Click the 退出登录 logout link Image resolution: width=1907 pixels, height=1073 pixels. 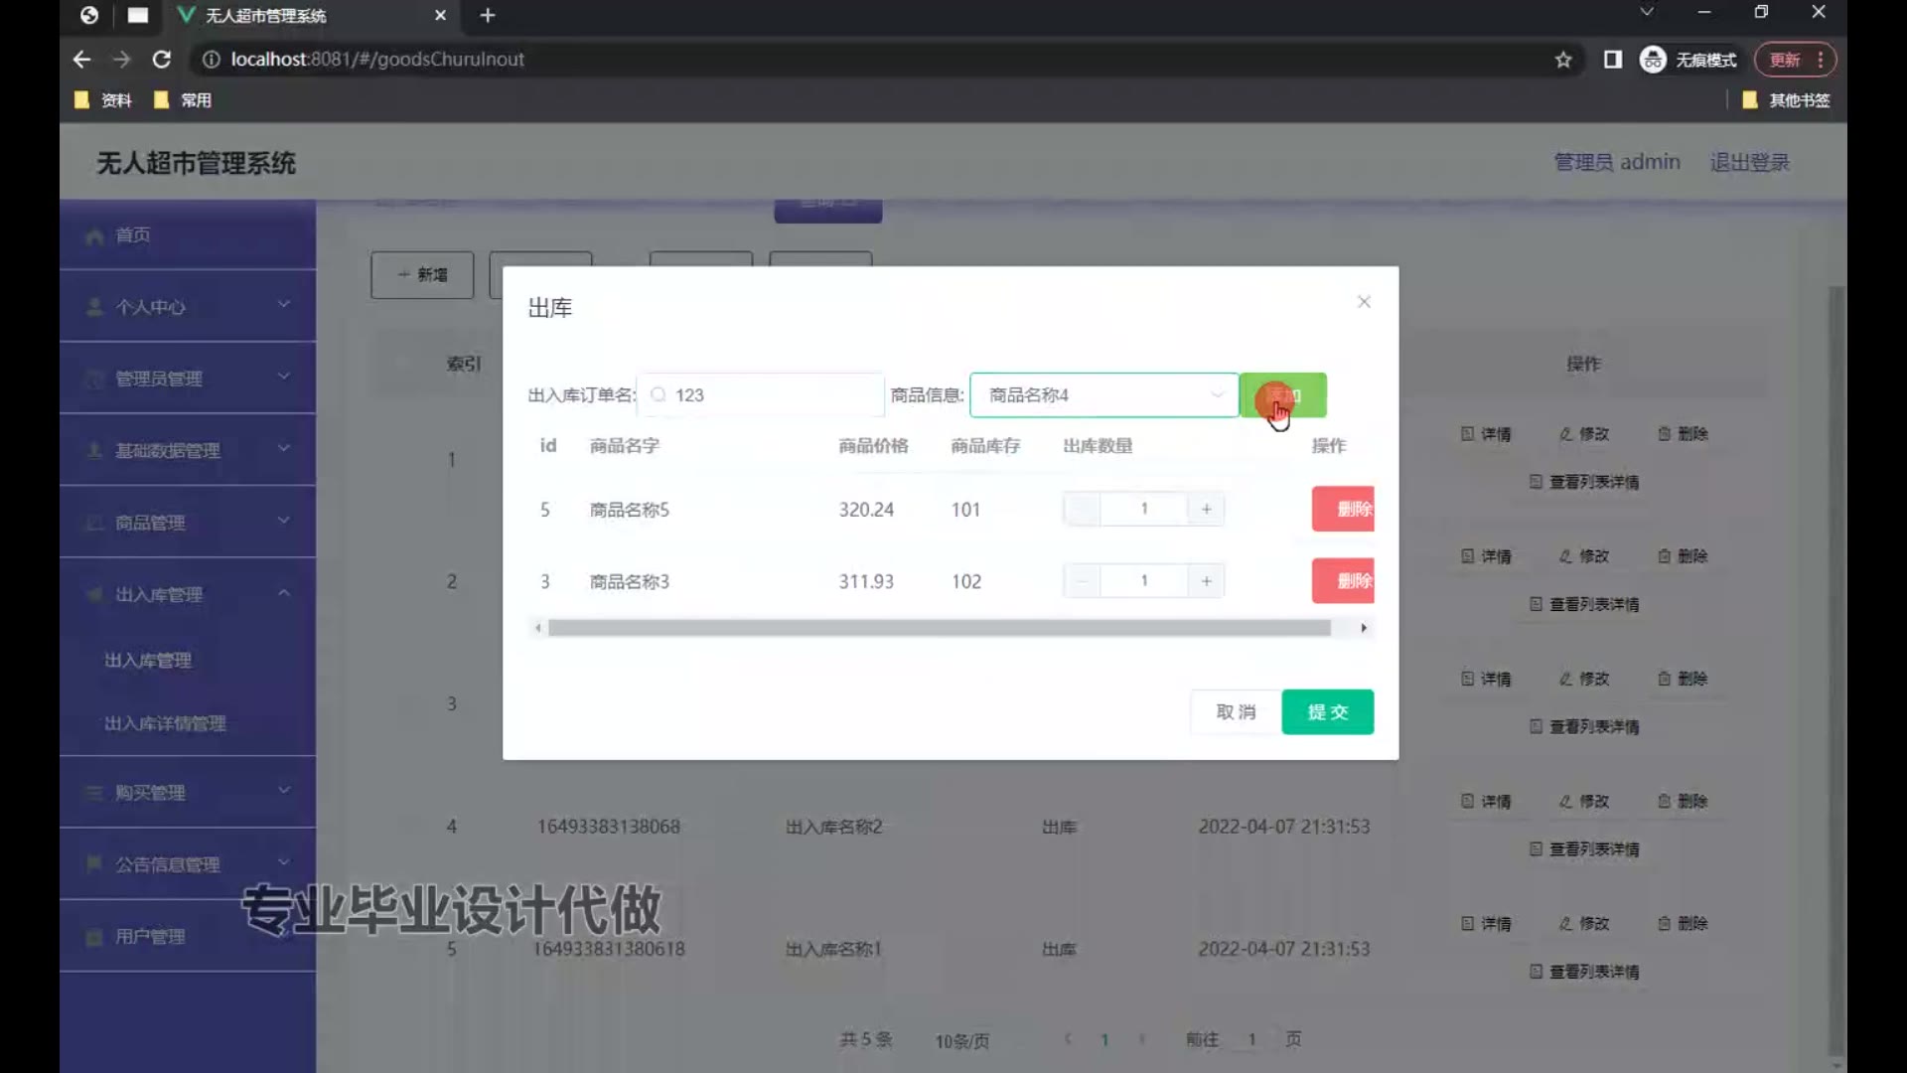[1749, 162]
